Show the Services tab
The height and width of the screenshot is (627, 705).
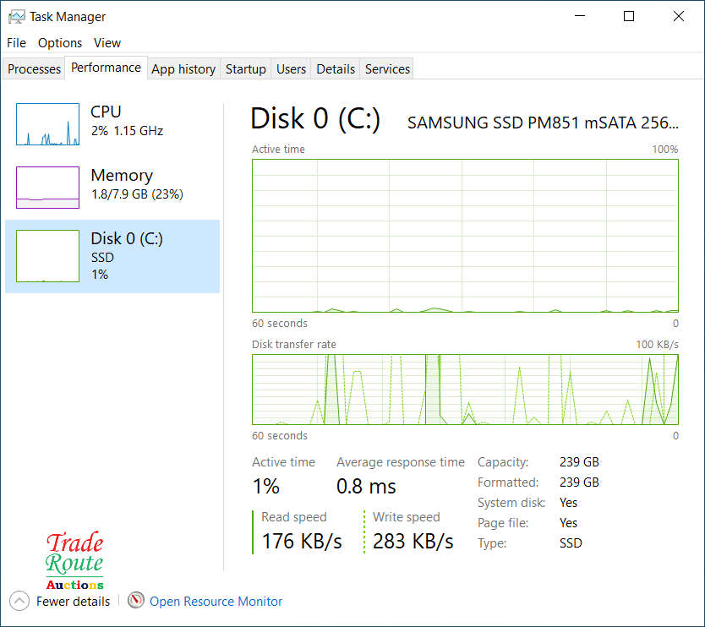(387, 69)
